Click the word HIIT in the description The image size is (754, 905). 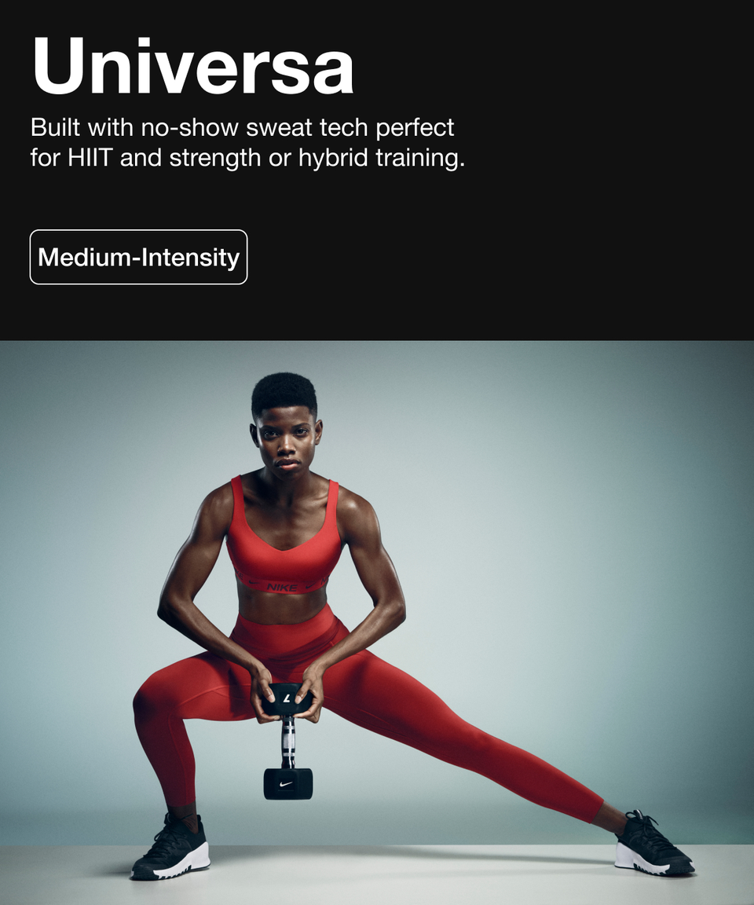(89, 158)
